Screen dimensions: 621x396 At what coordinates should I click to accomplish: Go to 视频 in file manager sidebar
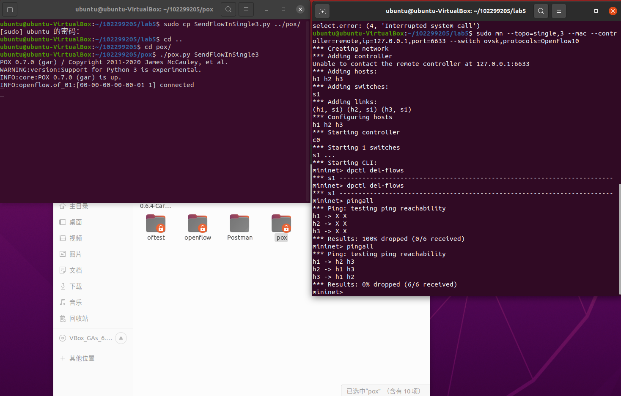click(93, 238)
